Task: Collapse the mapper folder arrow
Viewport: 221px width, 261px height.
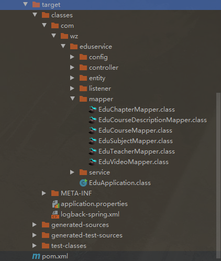Action: 73,99
